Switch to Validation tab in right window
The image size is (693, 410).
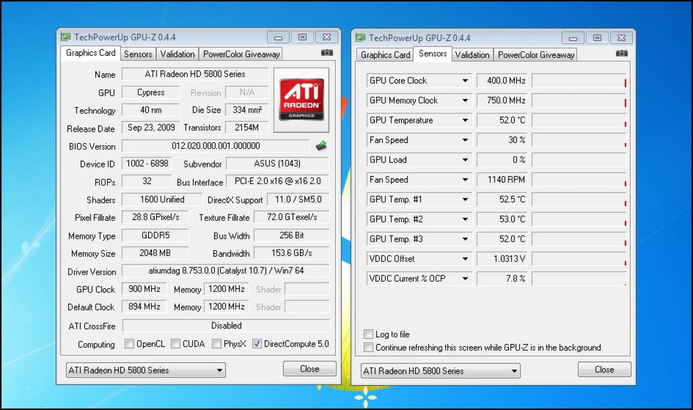tap(472, 55)
